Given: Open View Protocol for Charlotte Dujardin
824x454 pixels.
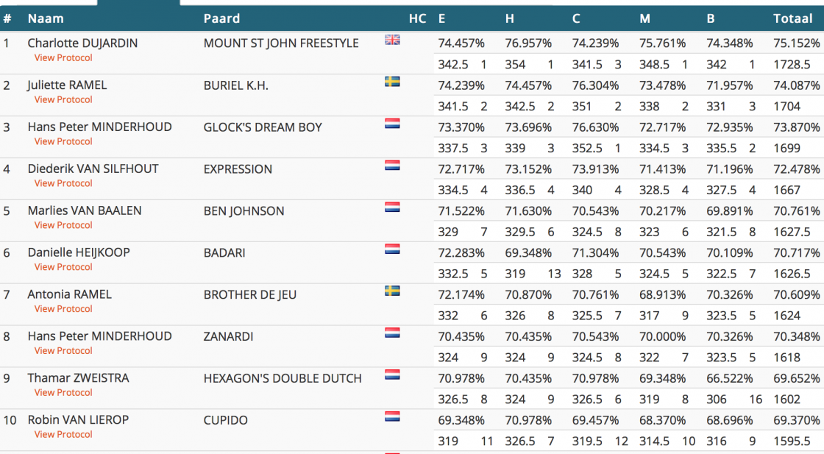Looking at the screenshot, I should pos(63,57).
